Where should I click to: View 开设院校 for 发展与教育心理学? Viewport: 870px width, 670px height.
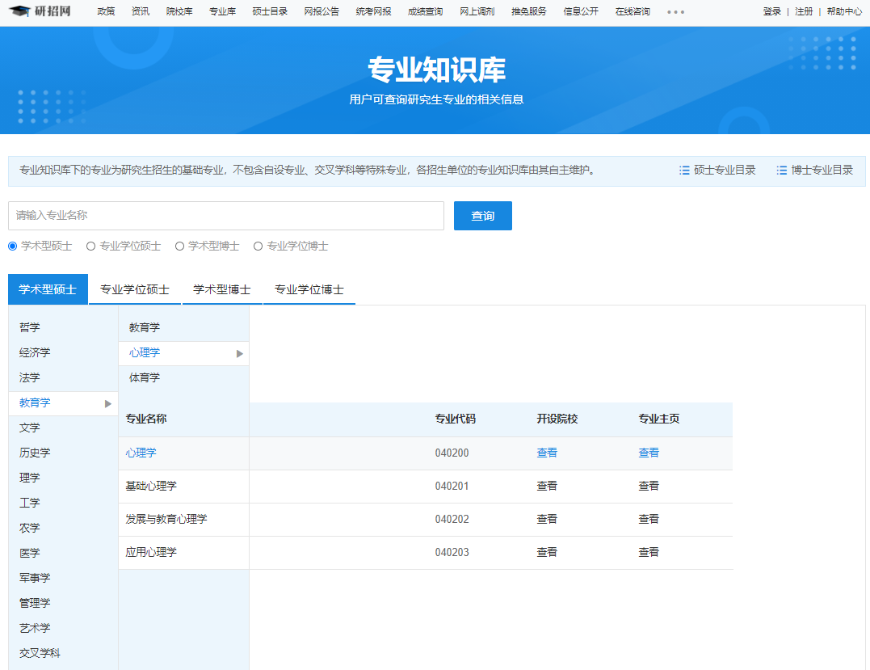pos(547,519)
